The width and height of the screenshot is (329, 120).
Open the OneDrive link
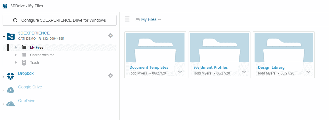(27, 101)
